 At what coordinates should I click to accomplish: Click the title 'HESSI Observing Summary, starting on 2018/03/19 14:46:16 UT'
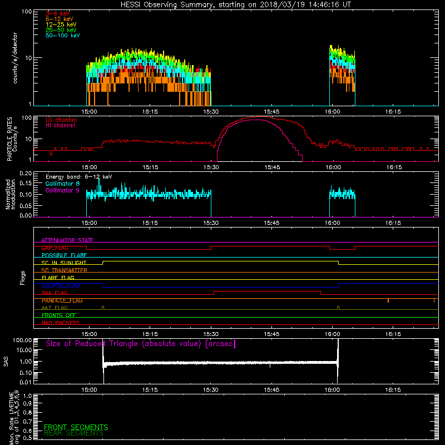coord(236,5)
